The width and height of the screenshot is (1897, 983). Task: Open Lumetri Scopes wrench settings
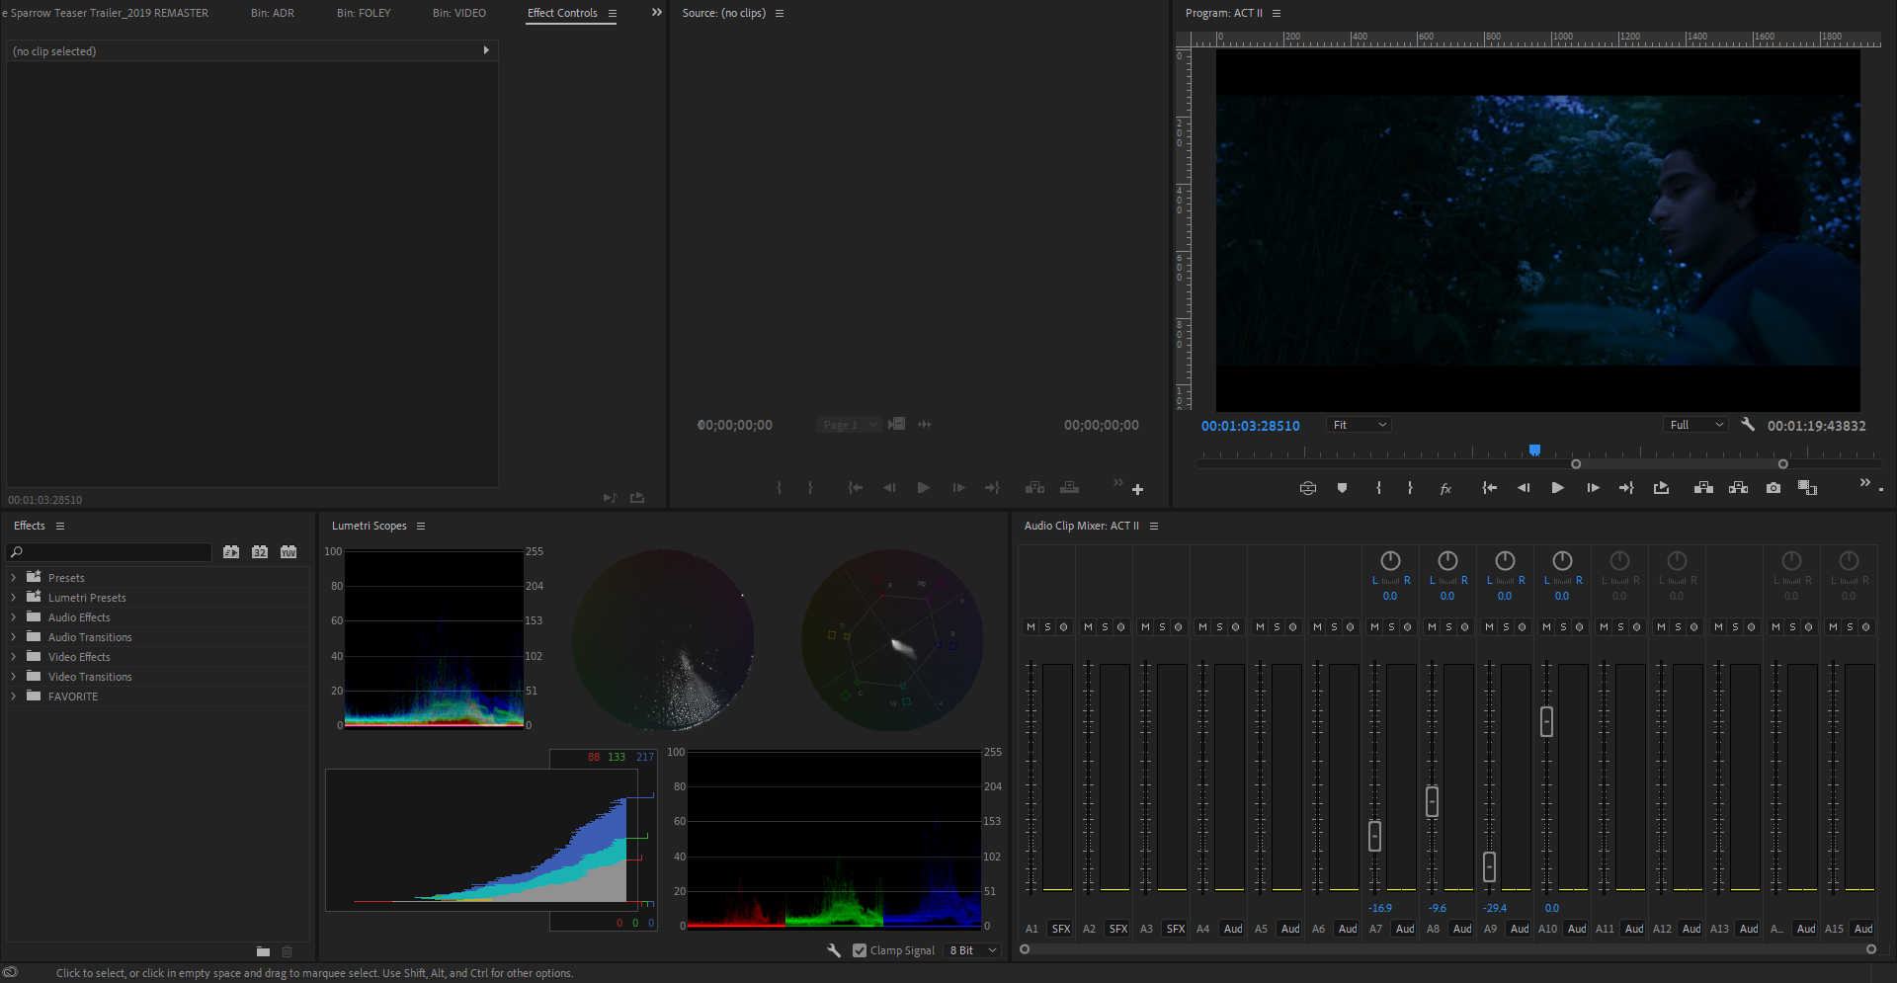(x=834, y=950)
